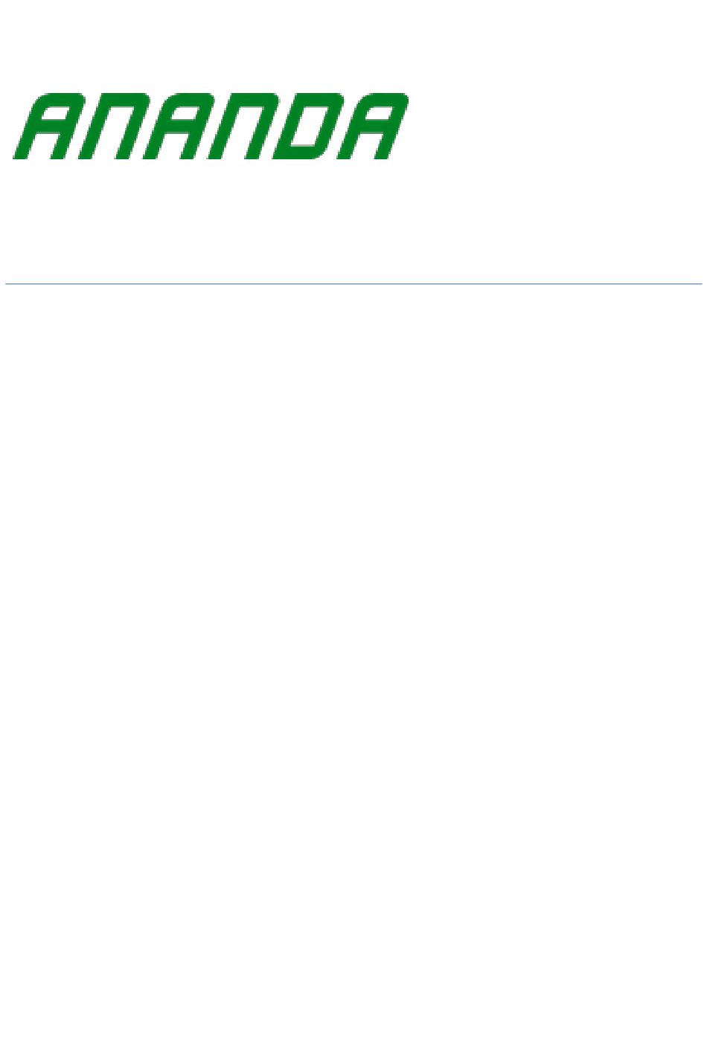Viewport: 707px width, 1056px height.
Task: Click the thin blue horizontal divider line
Action: coord(353,284)
